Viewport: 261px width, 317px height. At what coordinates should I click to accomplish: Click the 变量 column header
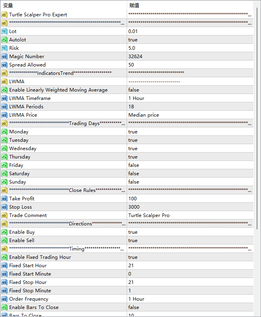pos(63,6)
